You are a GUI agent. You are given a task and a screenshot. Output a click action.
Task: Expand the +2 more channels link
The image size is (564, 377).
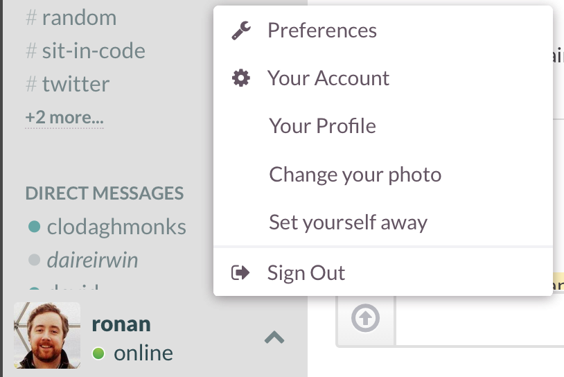tap(64, 118)
